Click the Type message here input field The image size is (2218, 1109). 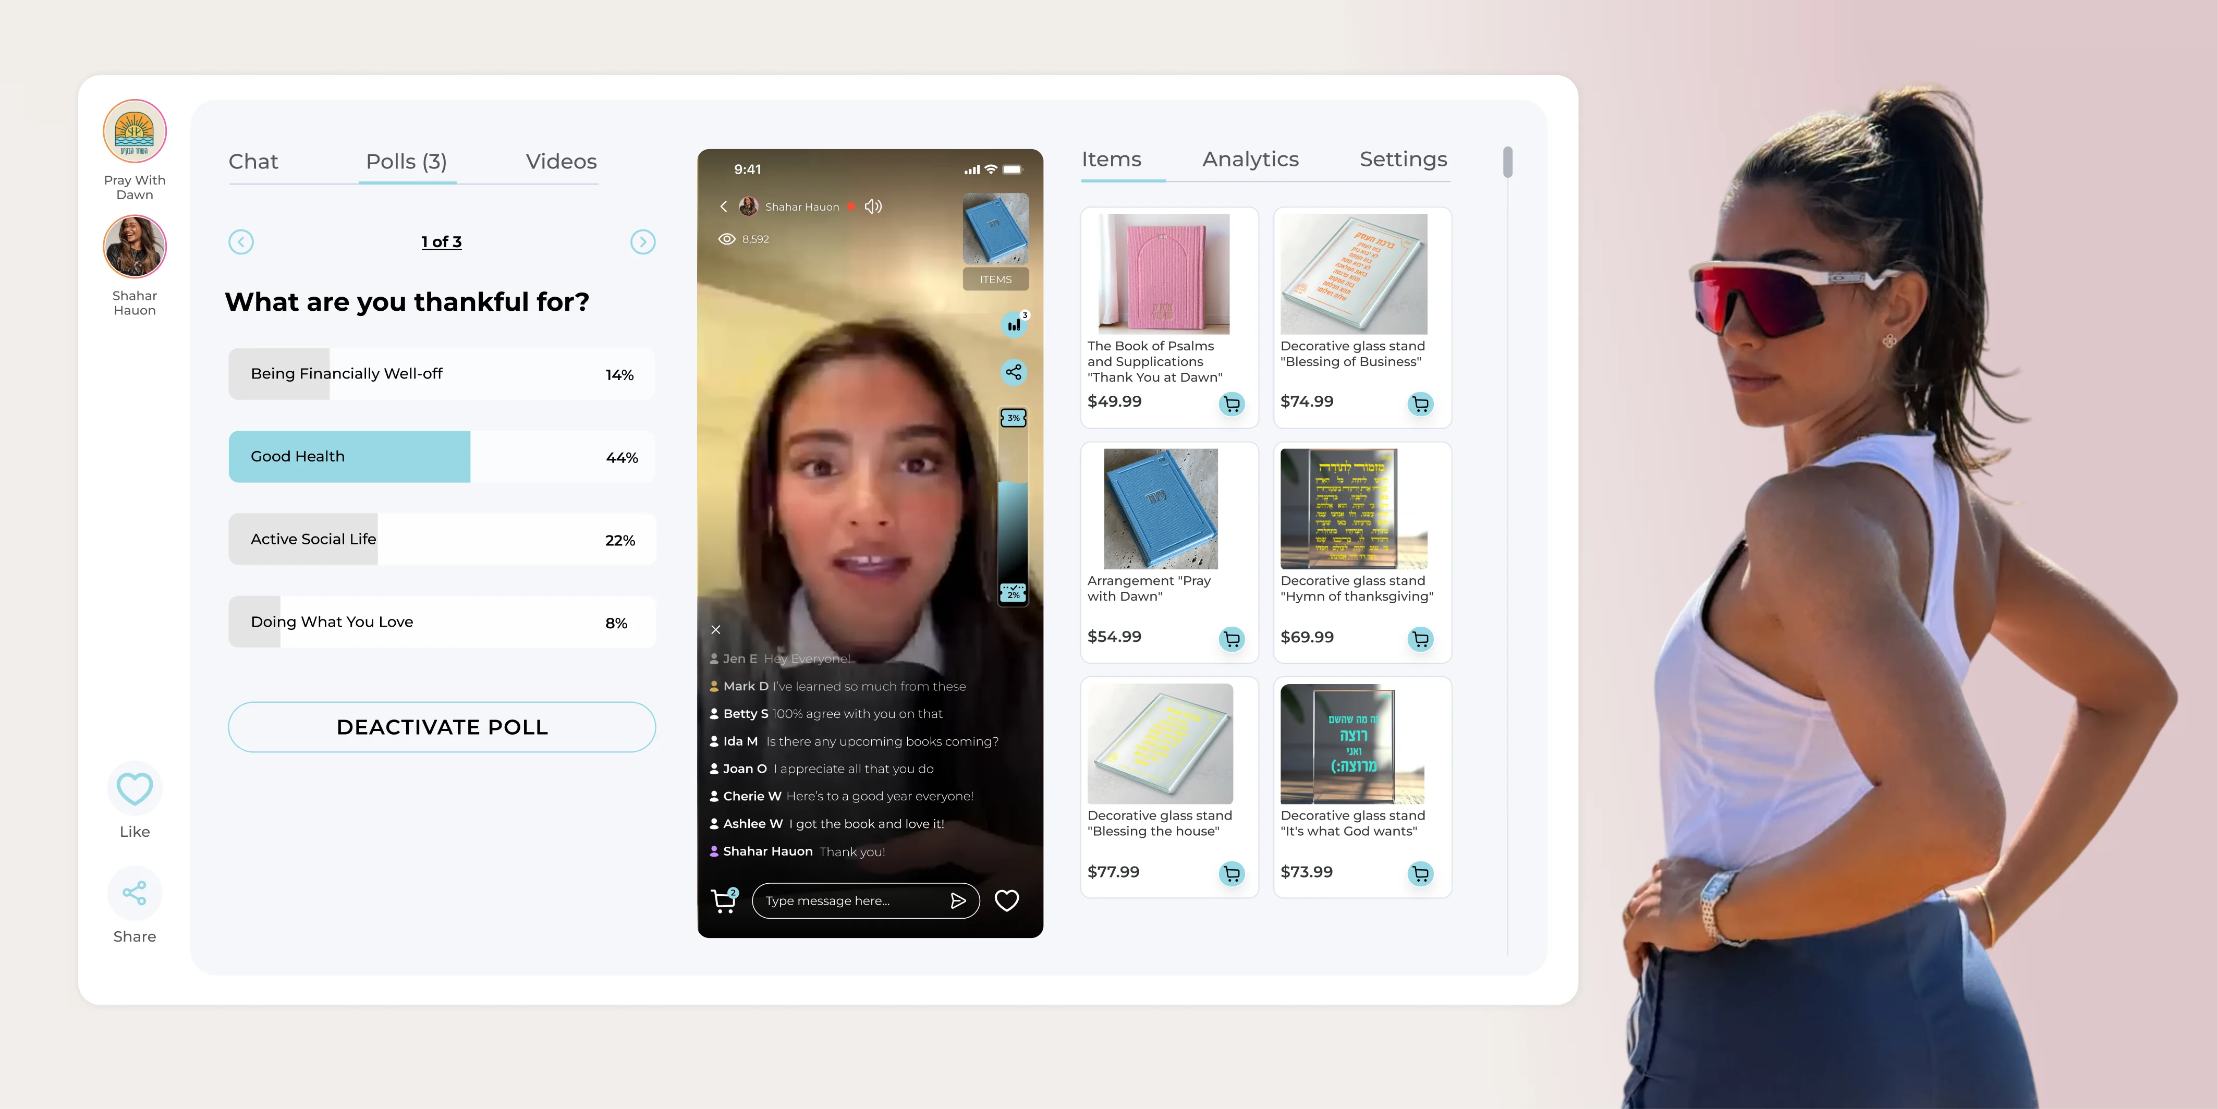pos(848,900)
